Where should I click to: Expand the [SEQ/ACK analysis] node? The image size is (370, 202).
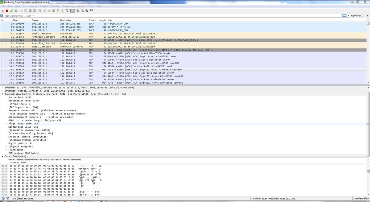click(6, 146)
